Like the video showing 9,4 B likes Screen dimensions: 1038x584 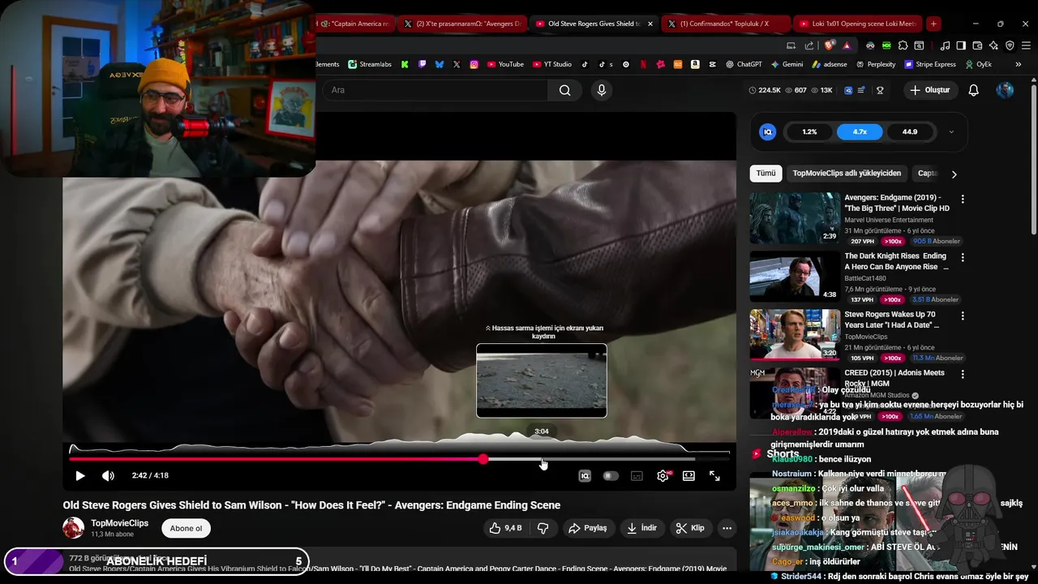[504, 528]
